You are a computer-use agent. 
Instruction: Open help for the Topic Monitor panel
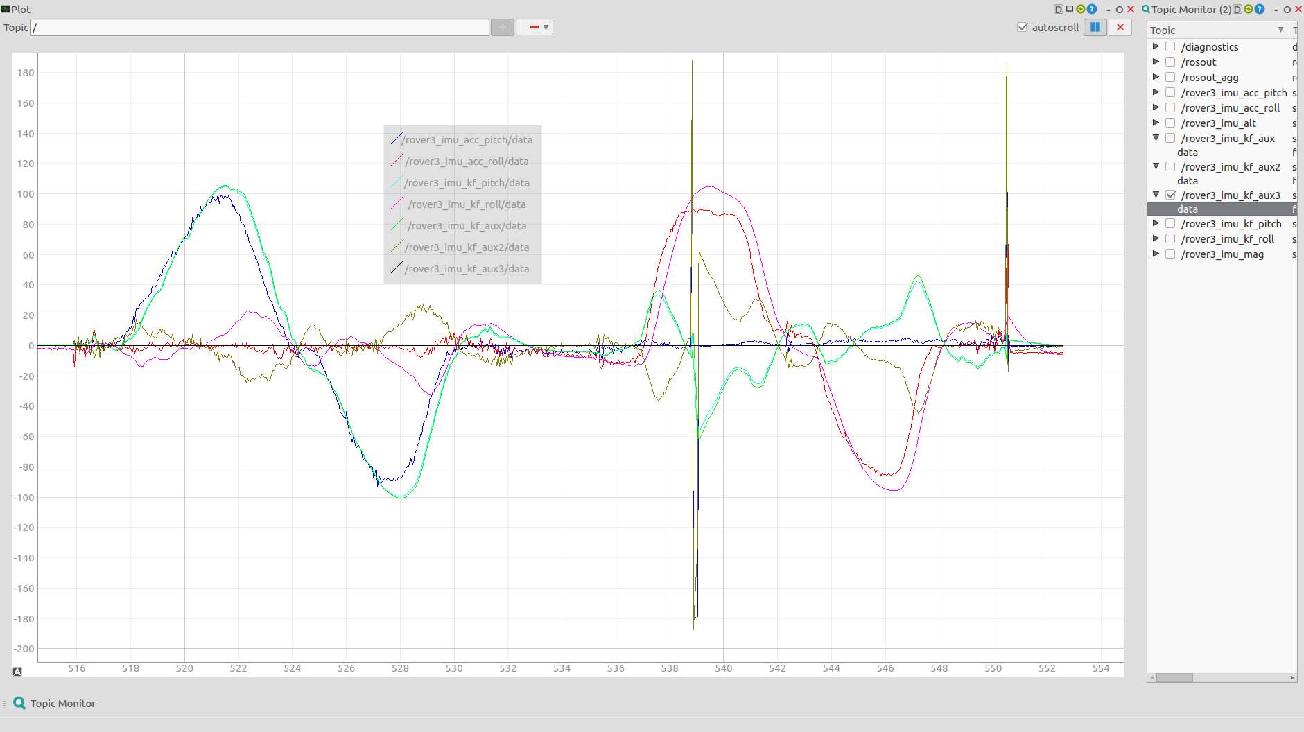(1260, 9)
